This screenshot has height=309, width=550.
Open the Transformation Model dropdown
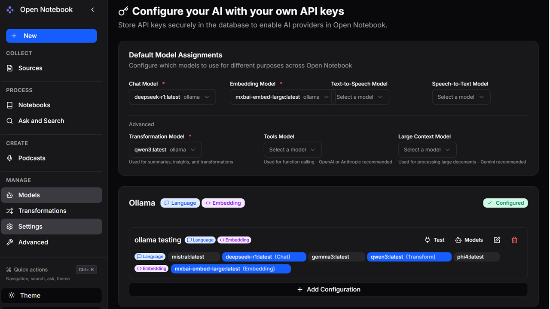point(165,150)
